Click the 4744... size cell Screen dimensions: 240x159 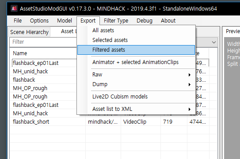198,122
